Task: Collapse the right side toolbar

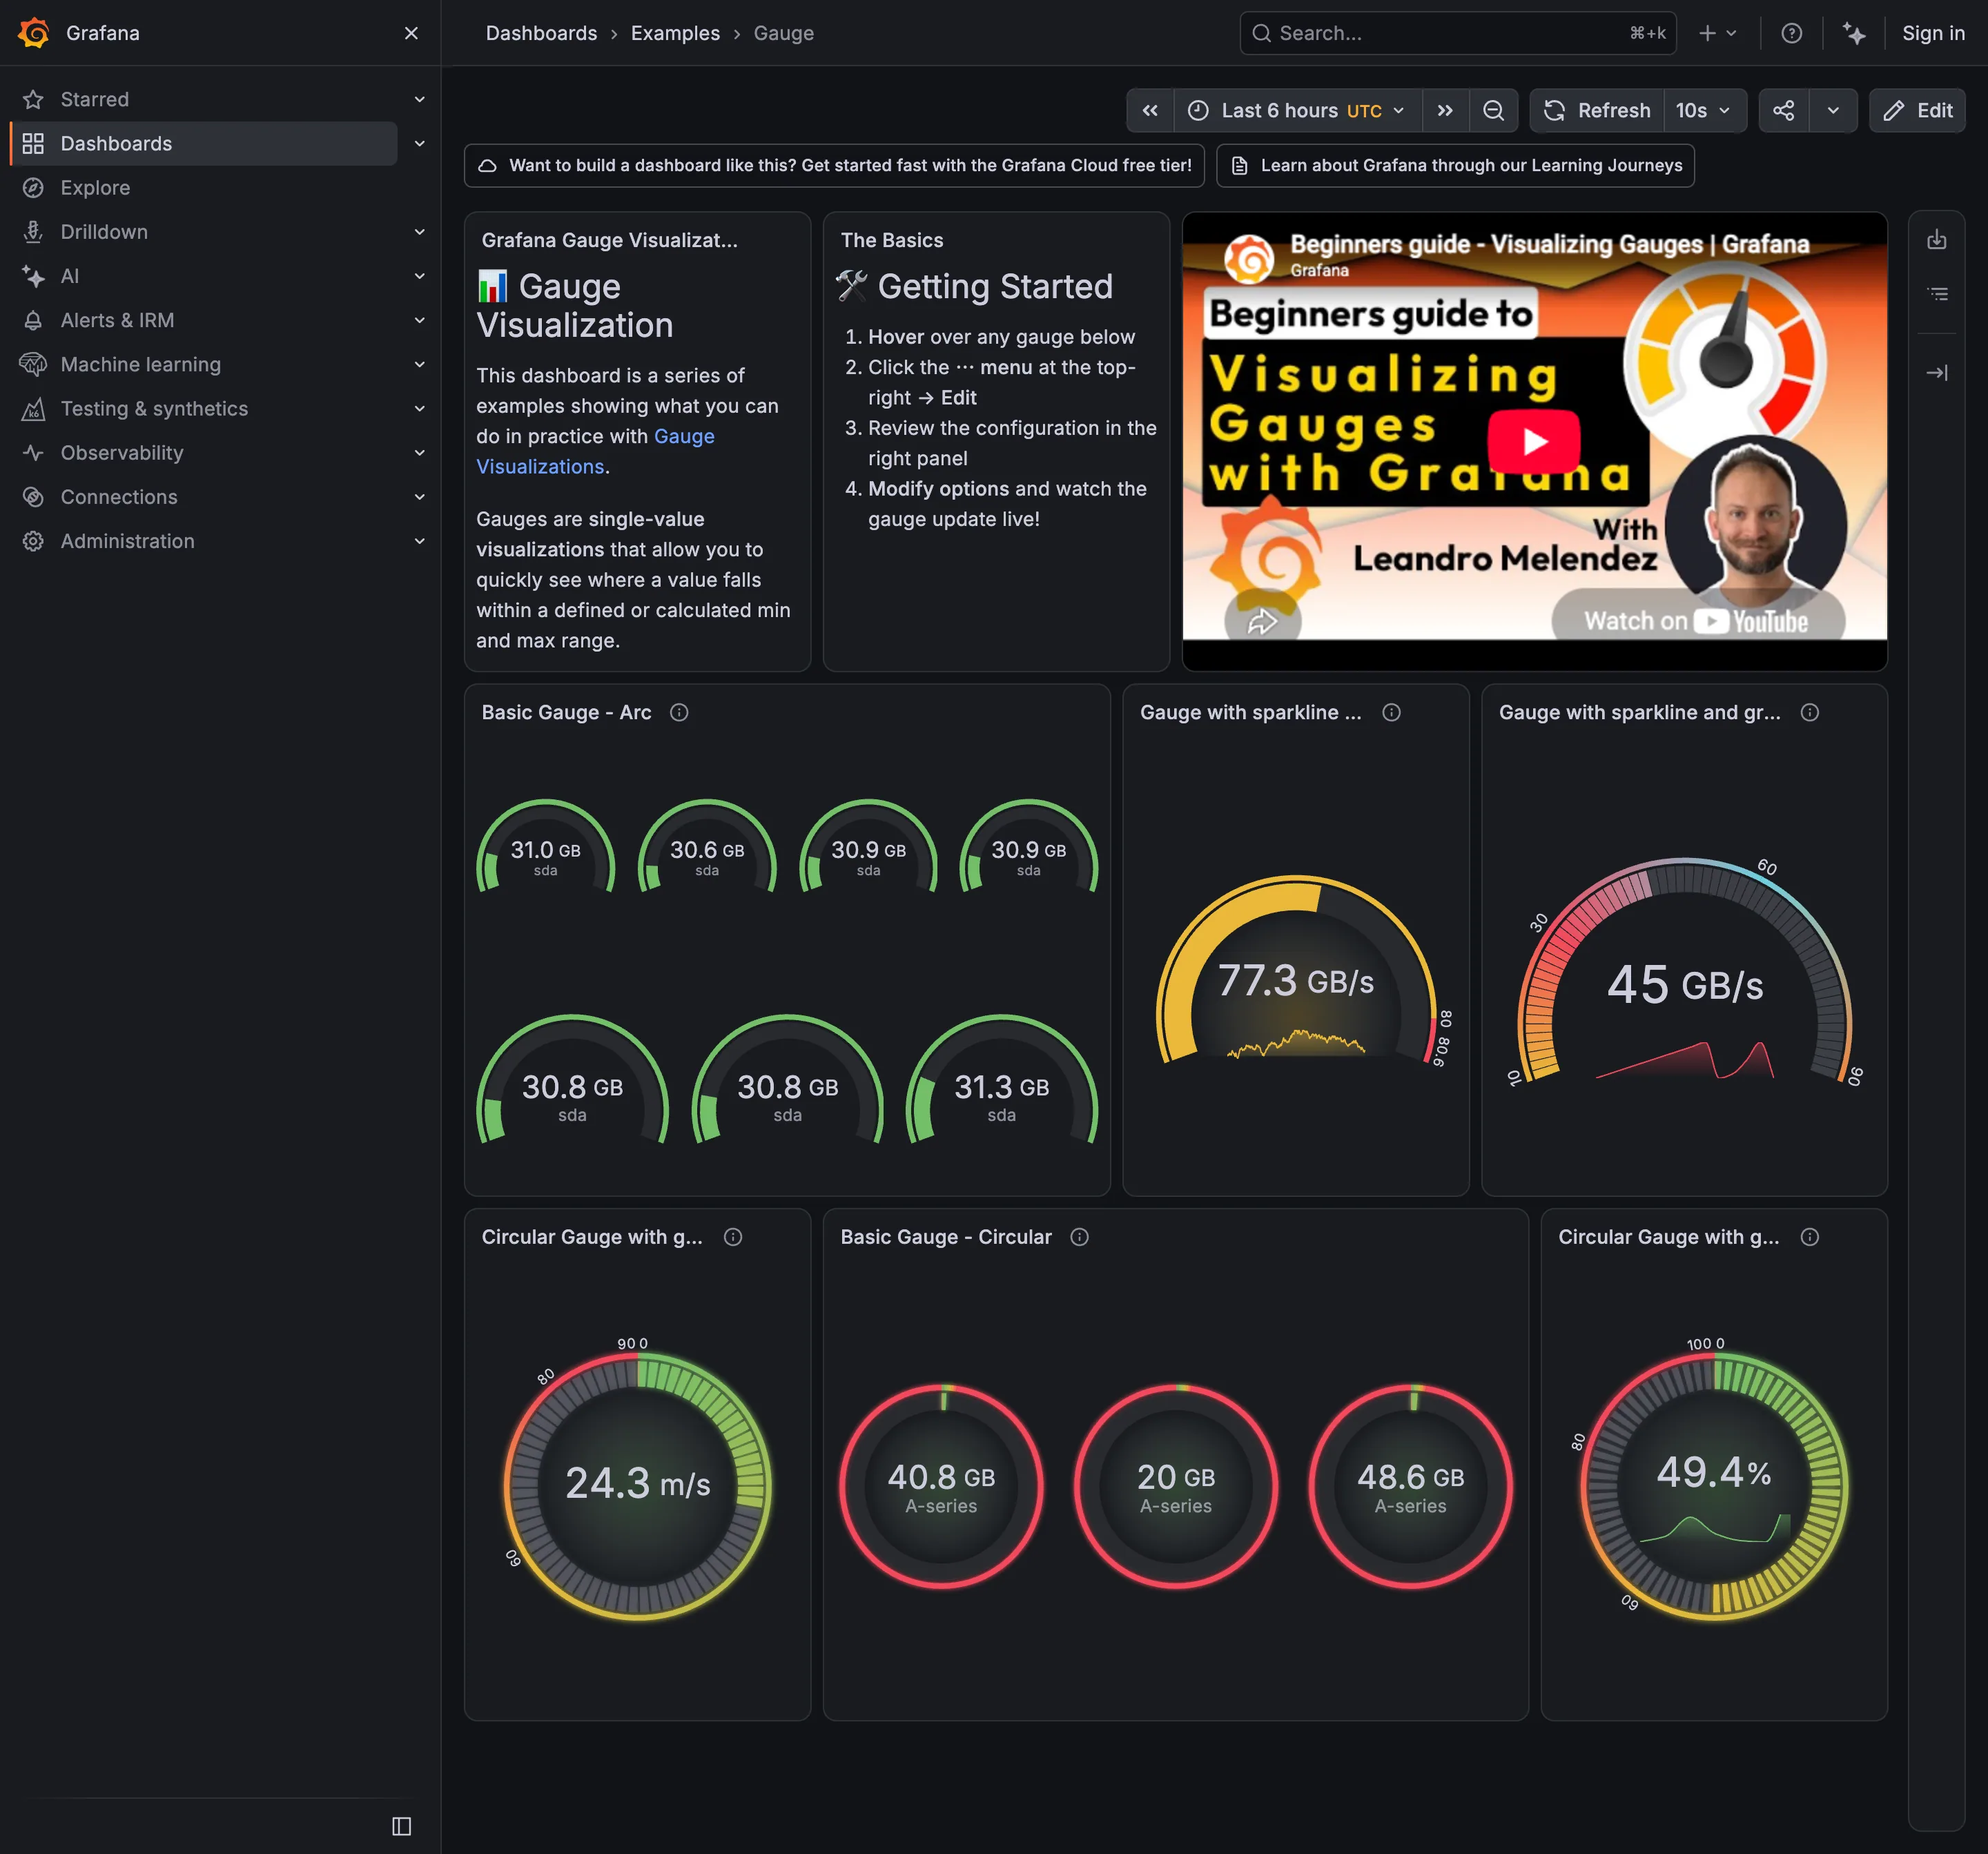Action: pos(1937,373)
